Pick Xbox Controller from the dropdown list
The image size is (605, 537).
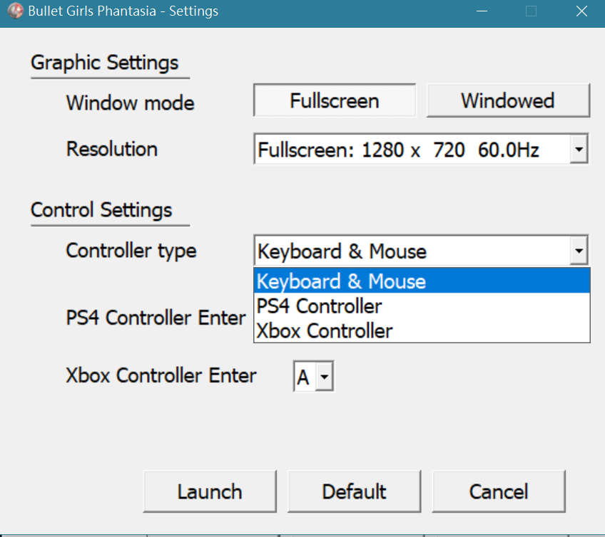click(x=421, y=331)
